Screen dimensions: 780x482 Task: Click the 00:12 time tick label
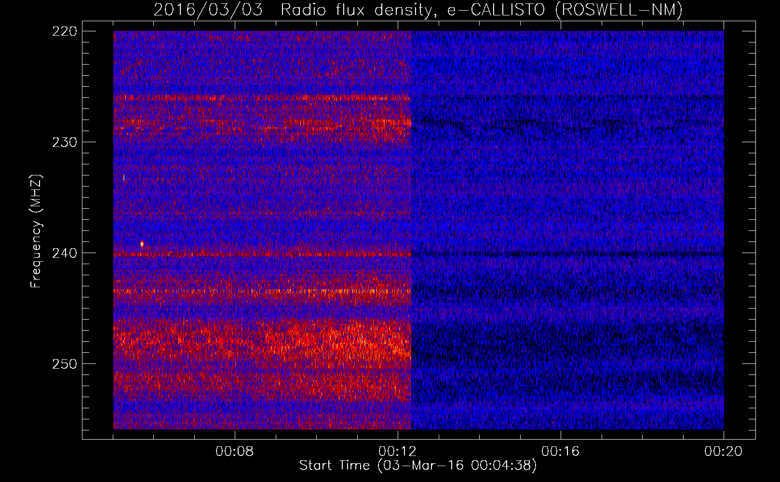coord(398,452)
